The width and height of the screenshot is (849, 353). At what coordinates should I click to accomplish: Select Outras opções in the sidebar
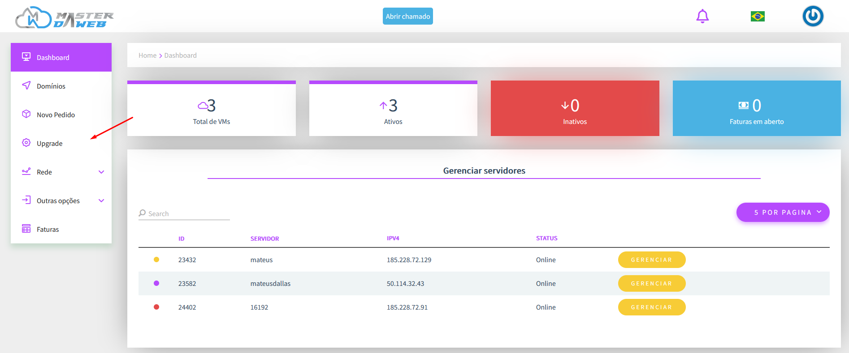click(61, 200)
